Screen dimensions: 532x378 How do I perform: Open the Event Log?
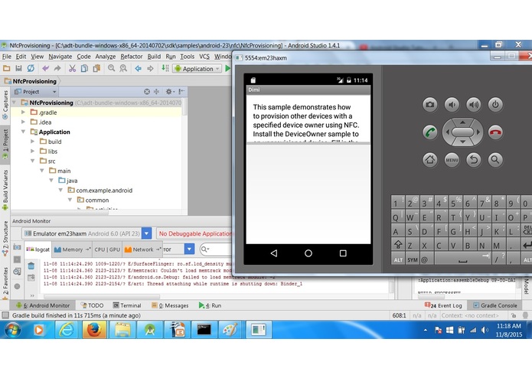point(443,305)
